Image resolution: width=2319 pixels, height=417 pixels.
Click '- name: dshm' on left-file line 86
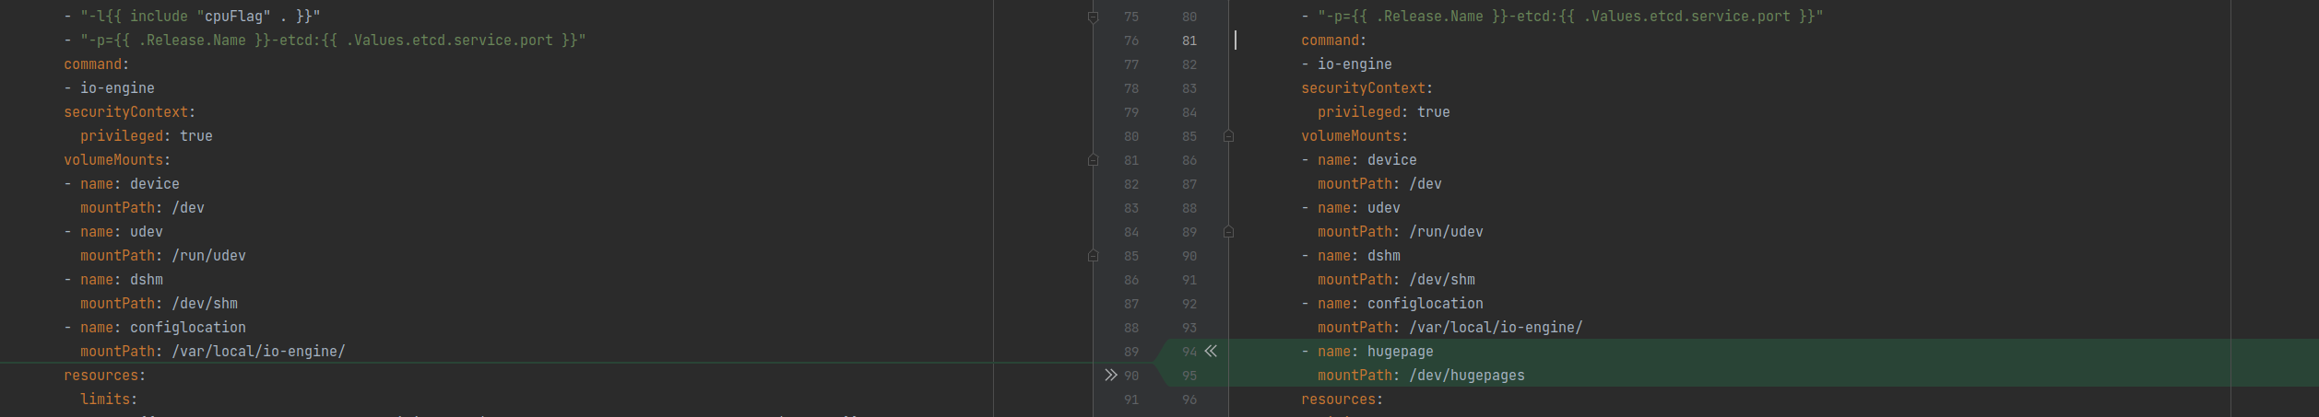[113, 280]
